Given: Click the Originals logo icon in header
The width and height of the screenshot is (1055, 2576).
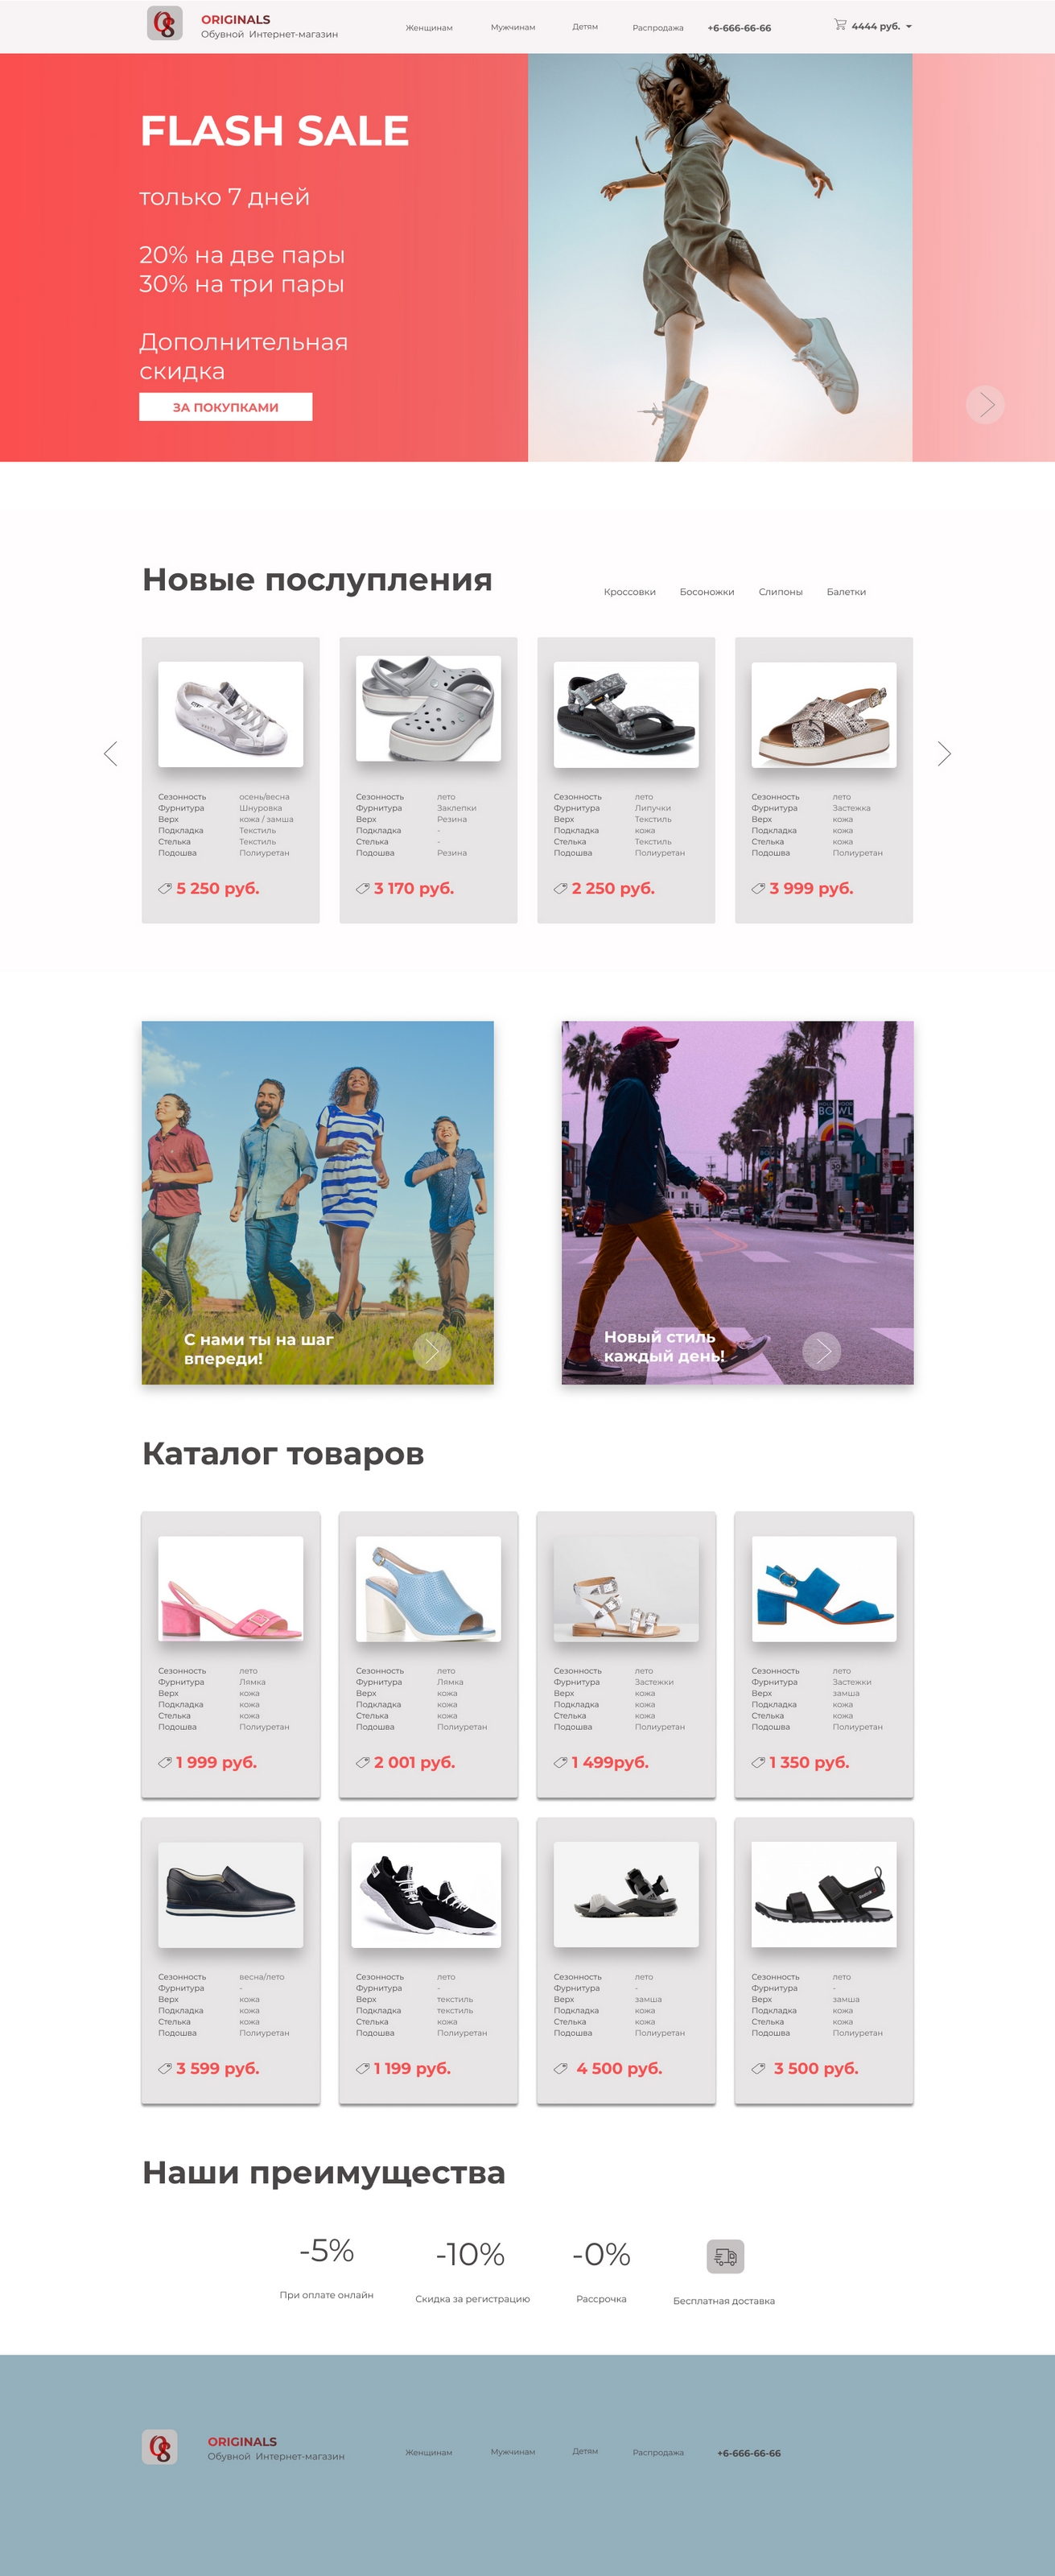Looking at the screenshot, I should (165, 23).
